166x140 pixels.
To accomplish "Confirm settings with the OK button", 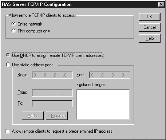I will tap(150, 17).
